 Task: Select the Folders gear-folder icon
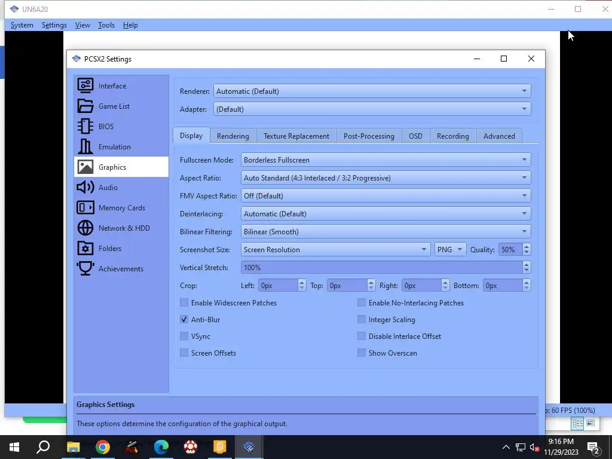[x=85, y=248]
